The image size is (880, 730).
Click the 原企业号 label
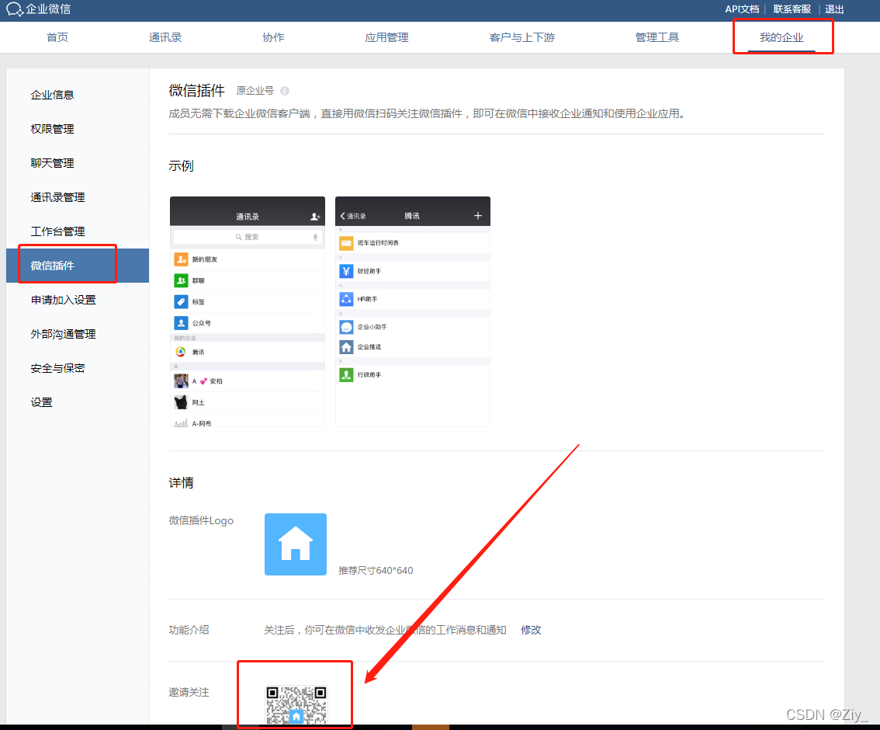point(255,91)
